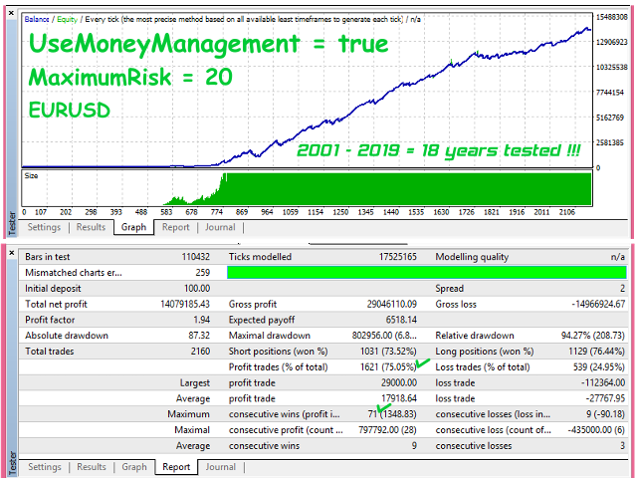Select Average consecutive wins value 9

(414, 446)
